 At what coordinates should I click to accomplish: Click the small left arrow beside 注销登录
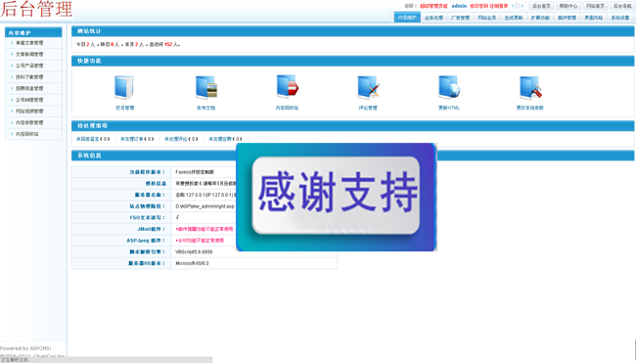coord(513,6)
